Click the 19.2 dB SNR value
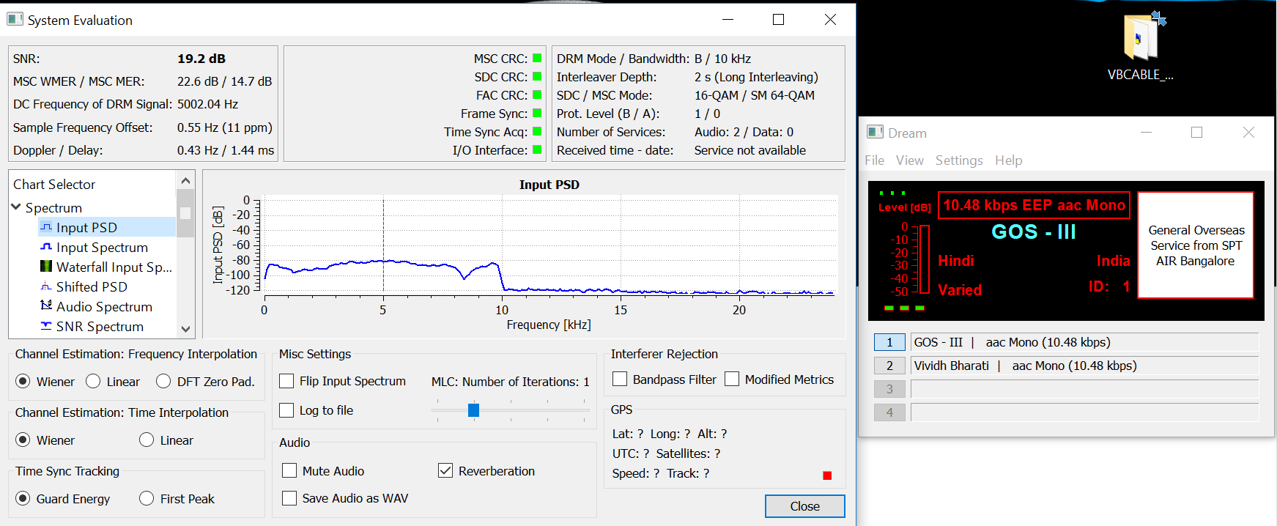 point(201,59)
